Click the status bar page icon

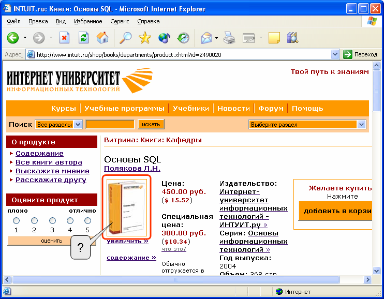(7, 291)
